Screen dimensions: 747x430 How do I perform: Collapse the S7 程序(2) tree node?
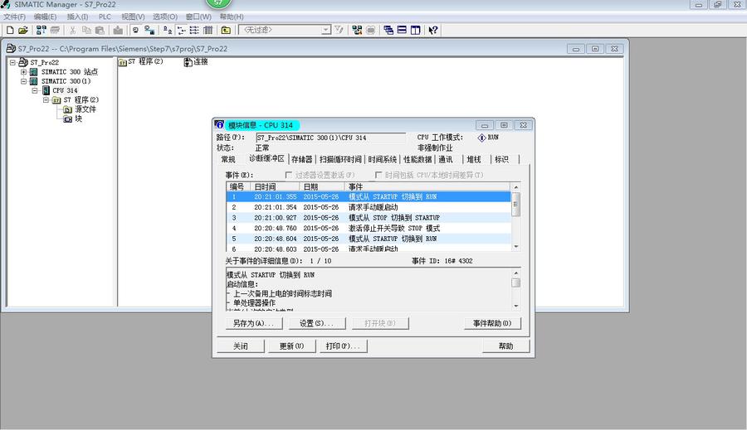[x=46, y=100]
